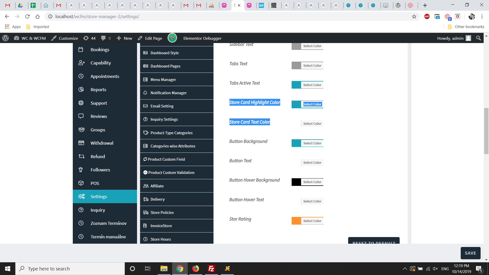Open Product Custom Field tab
489x275 pixels.
(177, 159)
